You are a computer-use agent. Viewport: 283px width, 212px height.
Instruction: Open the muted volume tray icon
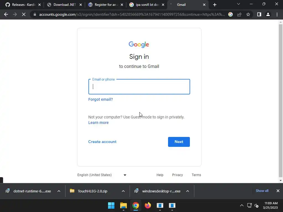click(x=256, y=205)
